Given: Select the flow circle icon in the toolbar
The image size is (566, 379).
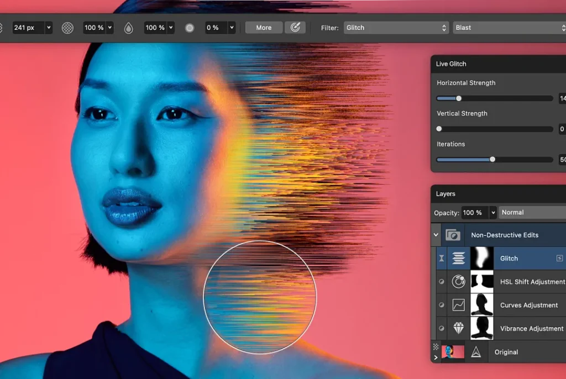Looking at the screenshot, I should pyautogui.click(x=189, y=27).
